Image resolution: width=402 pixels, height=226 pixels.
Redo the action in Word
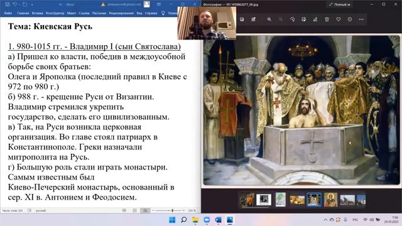(x=24, y=4)
